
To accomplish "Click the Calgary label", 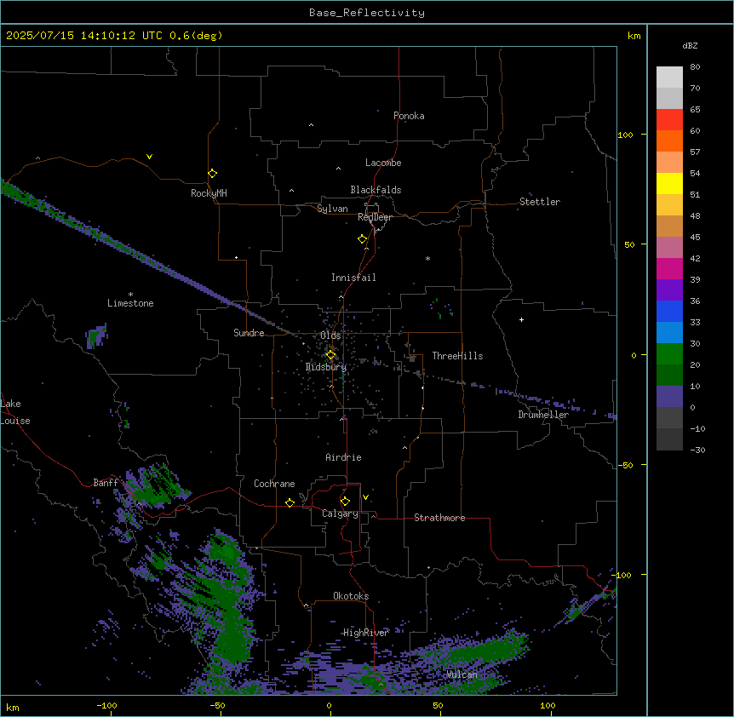I will pyautogui.click(x=340, y=513).
